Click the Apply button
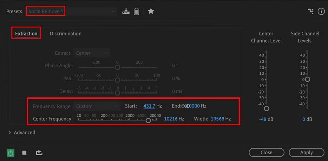328x161 pixels. point(306,152)
